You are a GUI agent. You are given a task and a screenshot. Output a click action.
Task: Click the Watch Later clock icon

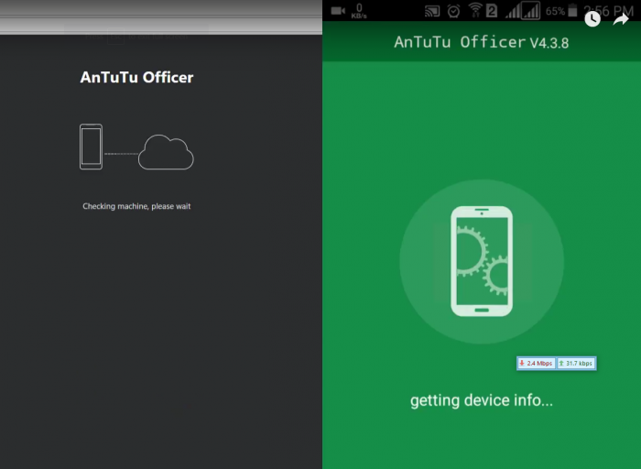coord(592,19)
